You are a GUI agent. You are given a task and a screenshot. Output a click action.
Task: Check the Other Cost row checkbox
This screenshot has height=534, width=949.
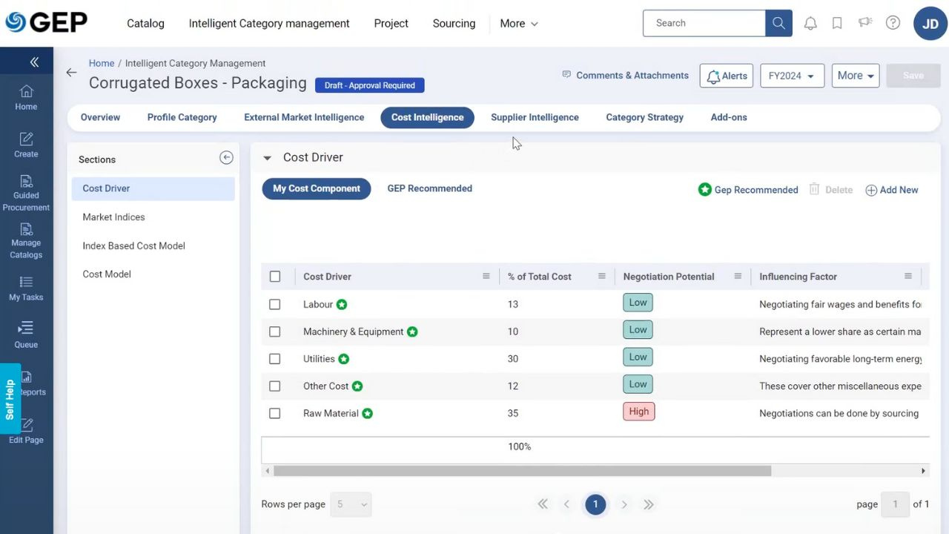275,386
